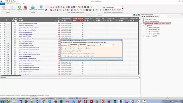Open Google Chrome from the taskbar

click(44, 101)
